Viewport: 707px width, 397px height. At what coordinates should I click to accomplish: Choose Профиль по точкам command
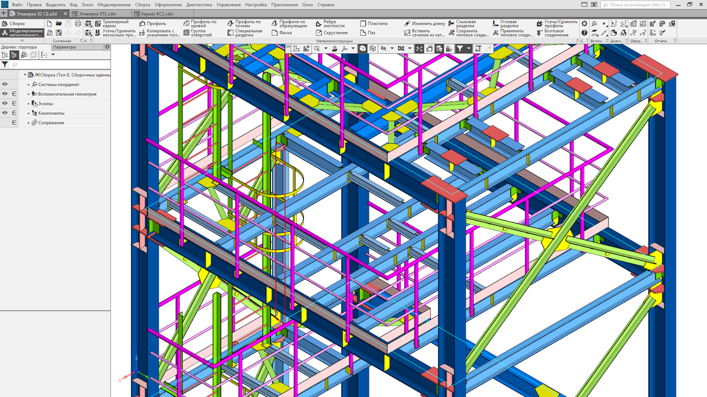click(243, 24)
